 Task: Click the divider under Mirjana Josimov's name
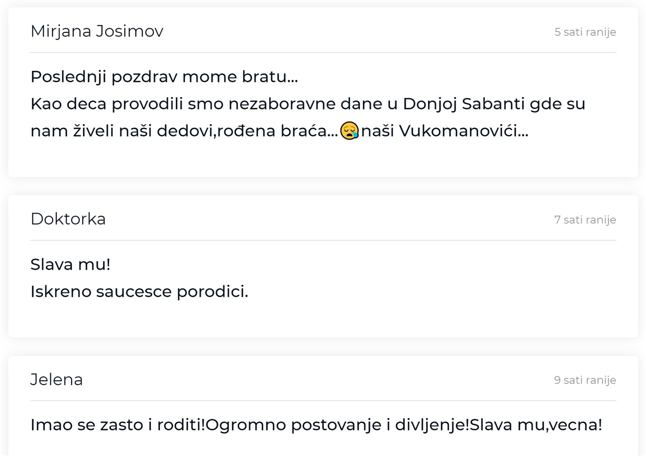coord(323,53)
